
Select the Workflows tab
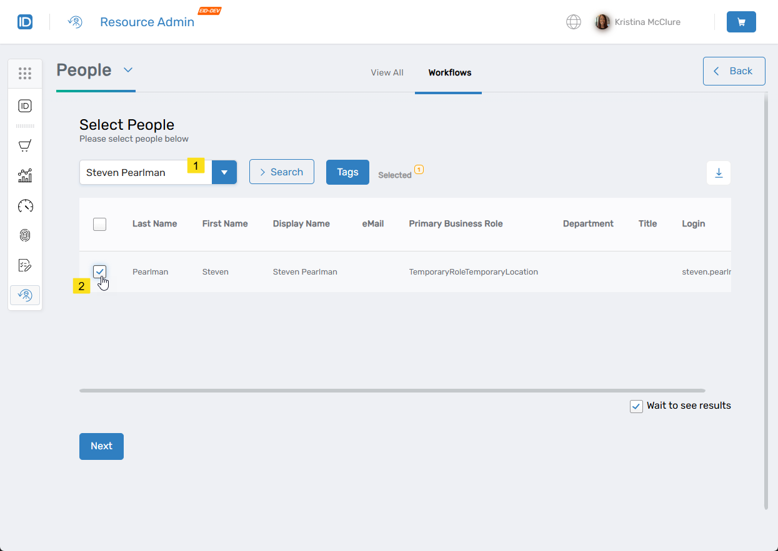(449, 72)
